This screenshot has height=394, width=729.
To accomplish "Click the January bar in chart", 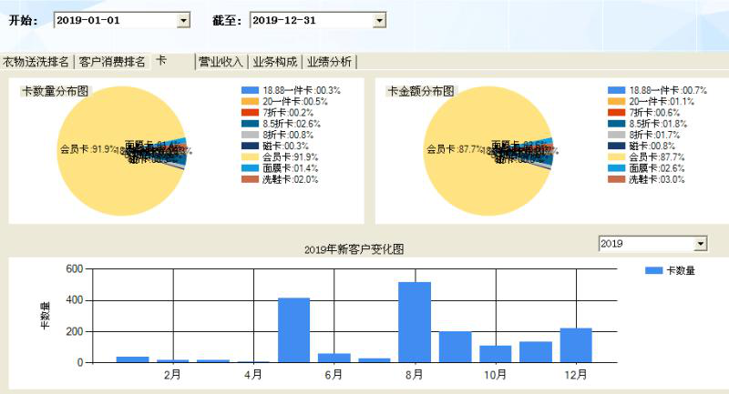I will pos(132,359).
